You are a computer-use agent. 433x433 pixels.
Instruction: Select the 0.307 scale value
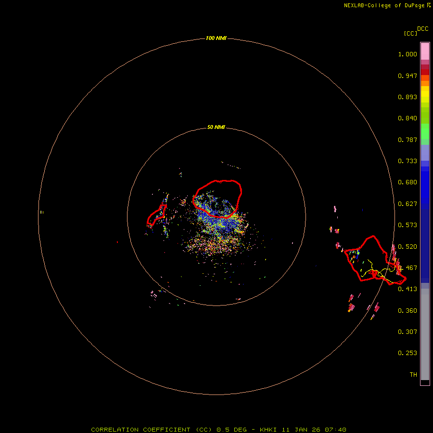tap(408, 331)
